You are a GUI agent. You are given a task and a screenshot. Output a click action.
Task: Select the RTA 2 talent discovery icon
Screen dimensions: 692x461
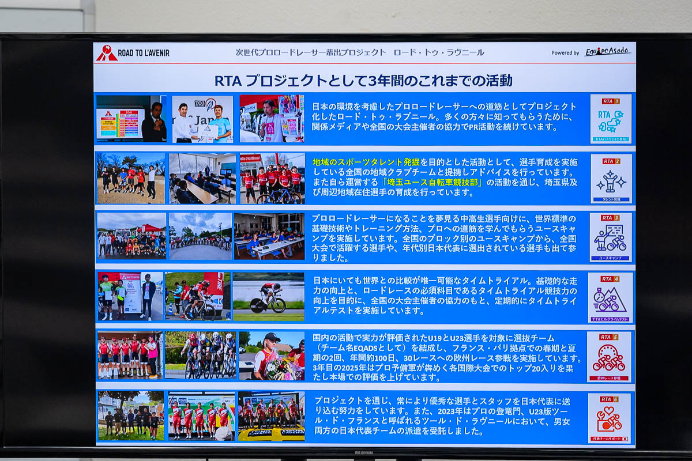(611, 178)
